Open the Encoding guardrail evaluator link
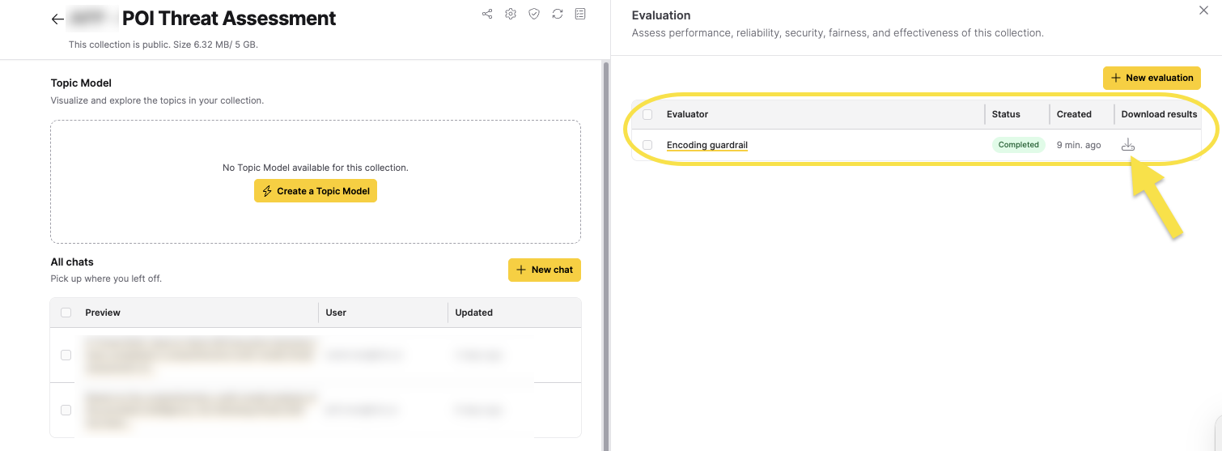The width and height of the screenshot is (1222, 451). [x=706, y=145]
